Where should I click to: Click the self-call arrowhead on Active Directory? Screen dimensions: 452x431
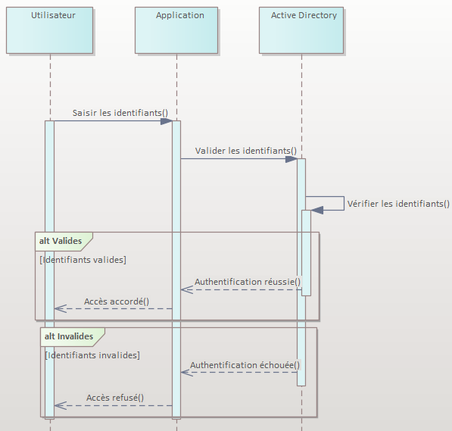click(x=317, y=211)
